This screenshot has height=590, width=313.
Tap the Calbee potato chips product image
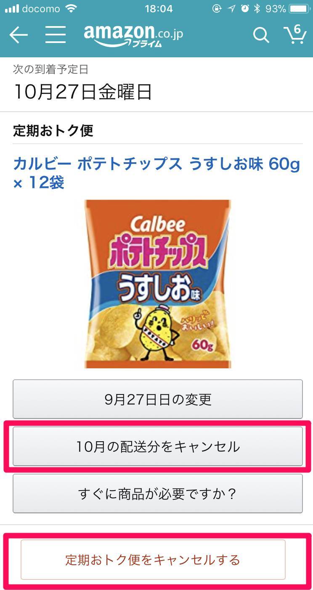coord(158,284)
